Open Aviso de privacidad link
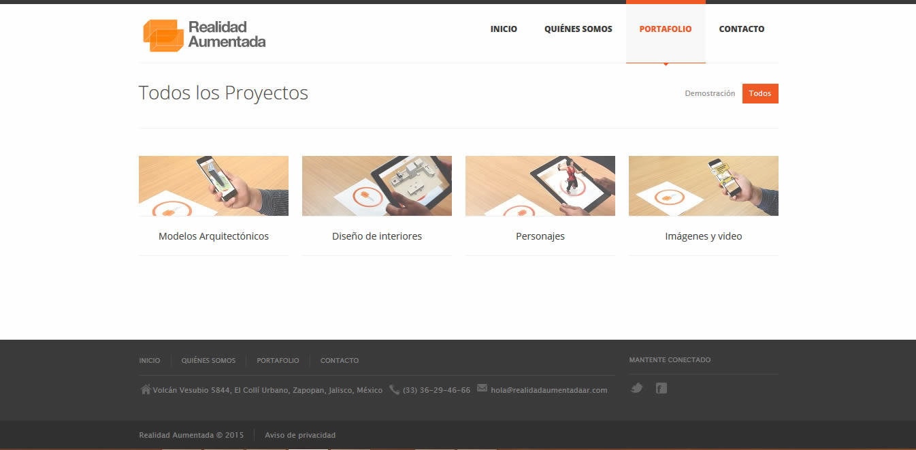 click(x=300, y=435)
